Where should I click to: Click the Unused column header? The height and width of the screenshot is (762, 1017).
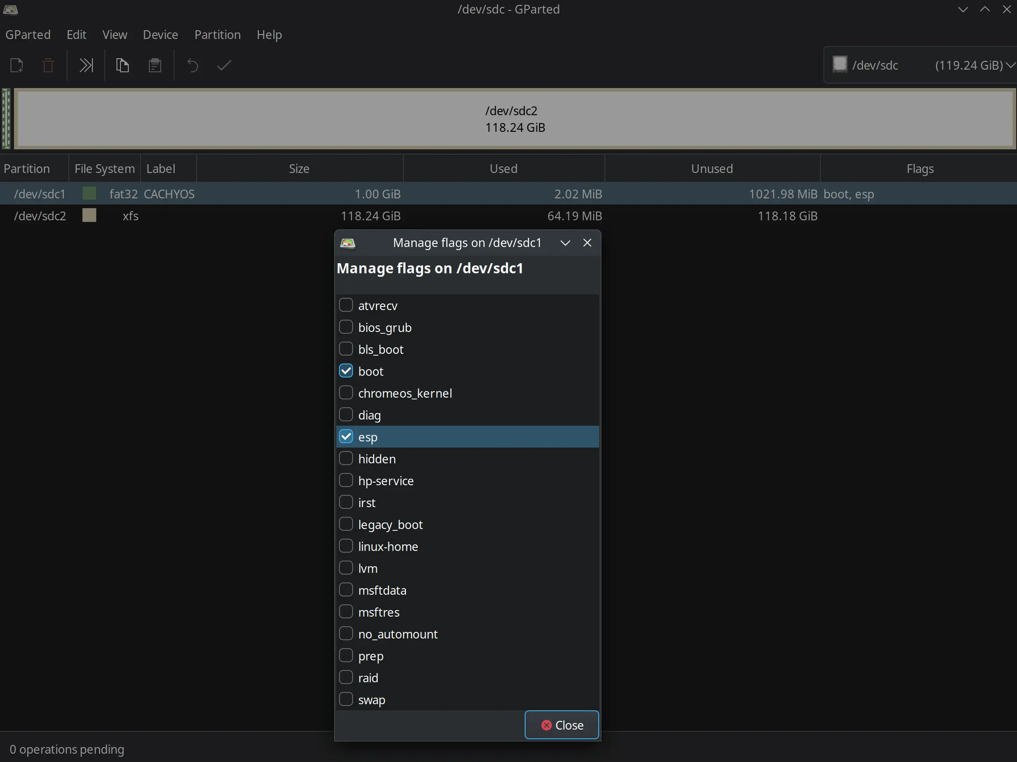coord(712,169)
